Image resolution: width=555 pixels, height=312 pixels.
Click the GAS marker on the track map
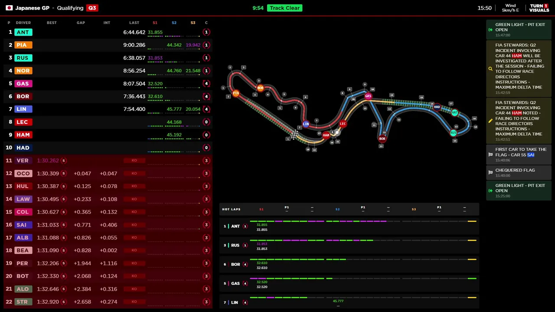click(368, 96)
